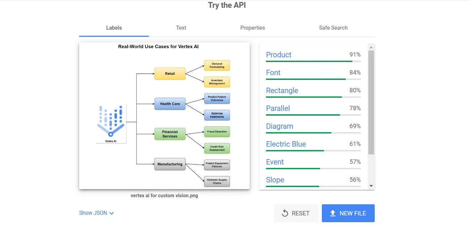The width and height of the screenshot is (470, 238).
Task: Select the Labels tab
Action: pyautogui.click(x=114, y=28)
